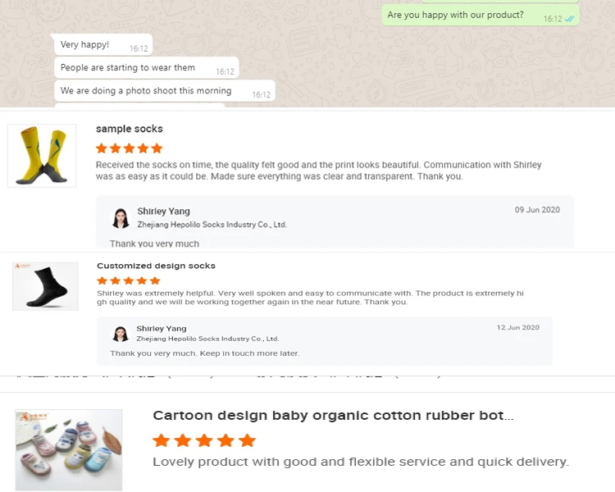The image size is (615, 492).
Task: Open the "Cartoon design baby organic cotton" title
Action: [x=333, y=416]
